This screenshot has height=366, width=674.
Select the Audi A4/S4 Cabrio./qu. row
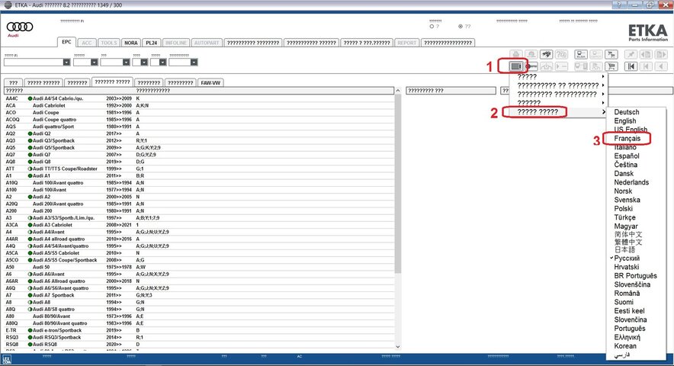[199, 98]
